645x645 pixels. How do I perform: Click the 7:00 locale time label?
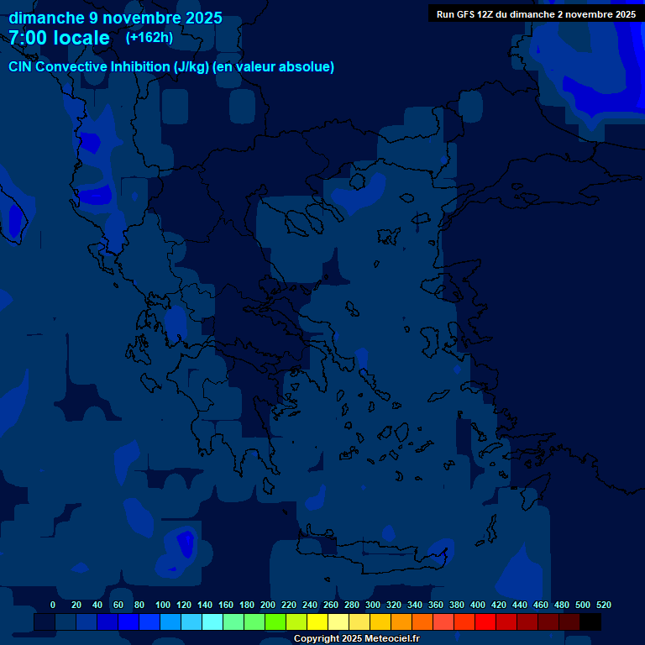(x=59, y=39)
